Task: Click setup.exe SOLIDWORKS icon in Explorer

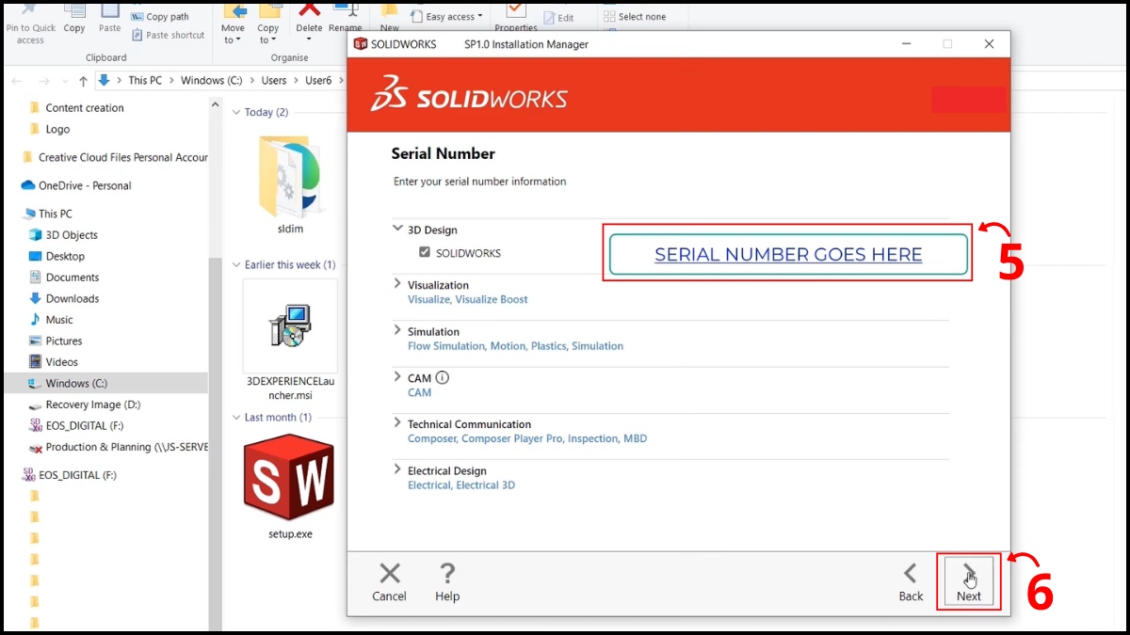Action: 289,478
